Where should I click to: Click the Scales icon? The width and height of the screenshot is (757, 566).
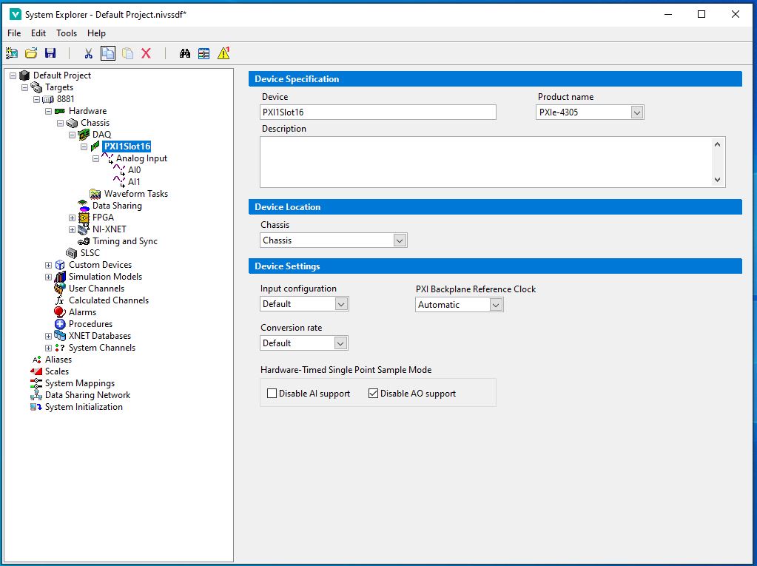[36, 371]
